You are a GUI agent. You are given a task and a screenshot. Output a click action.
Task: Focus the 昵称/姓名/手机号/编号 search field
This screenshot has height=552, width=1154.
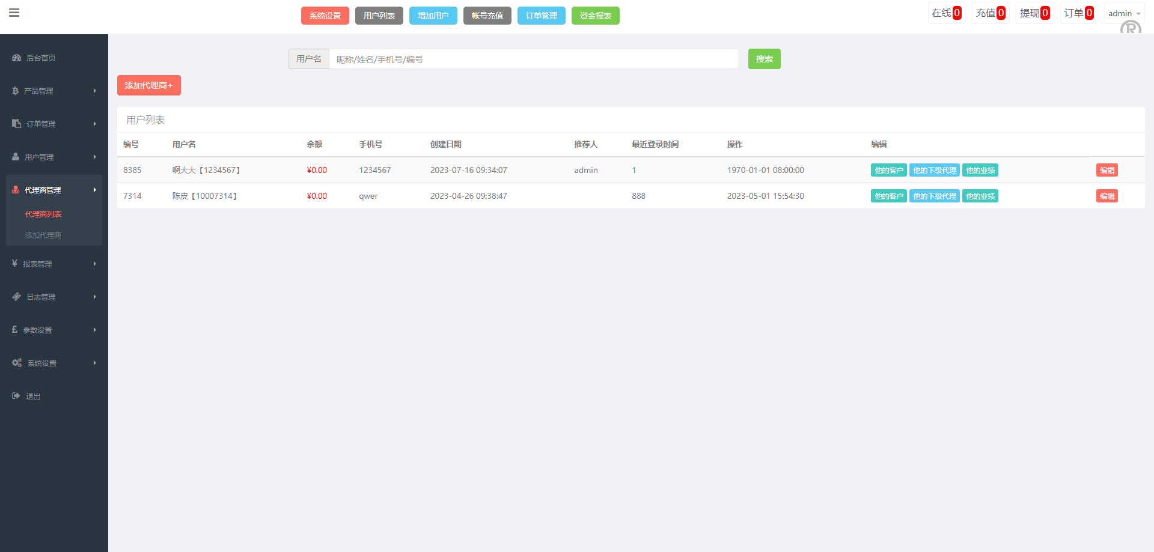pyautogui.click(x=533, y=59)
